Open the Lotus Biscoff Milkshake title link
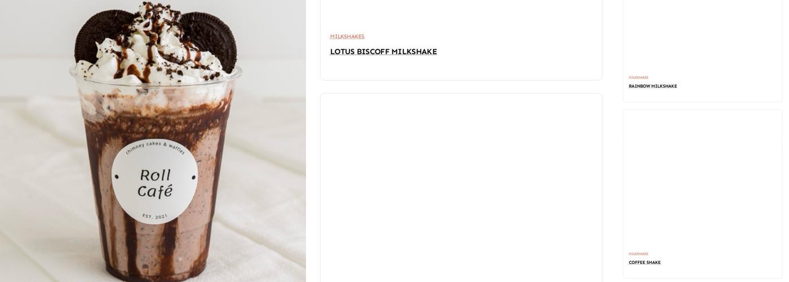 coord(383,52)
